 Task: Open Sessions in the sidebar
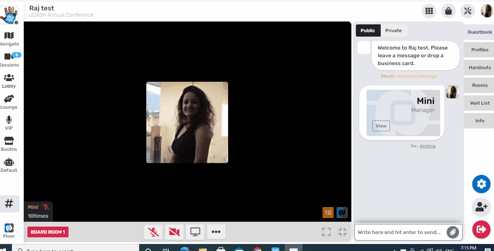click(9, 60)
